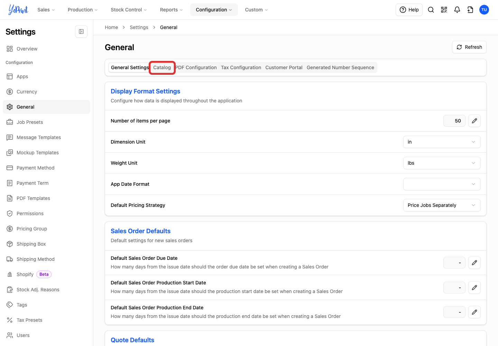Edit Default Sales Order Due Date
The image size is (498, 346).
(x=474, y=263)
